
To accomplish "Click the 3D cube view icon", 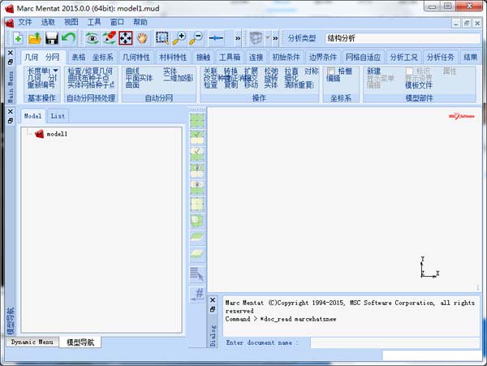I will click(256, 38).
